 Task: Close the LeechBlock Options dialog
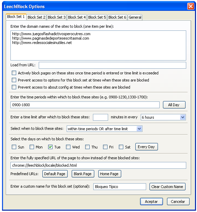coord(191,6)
